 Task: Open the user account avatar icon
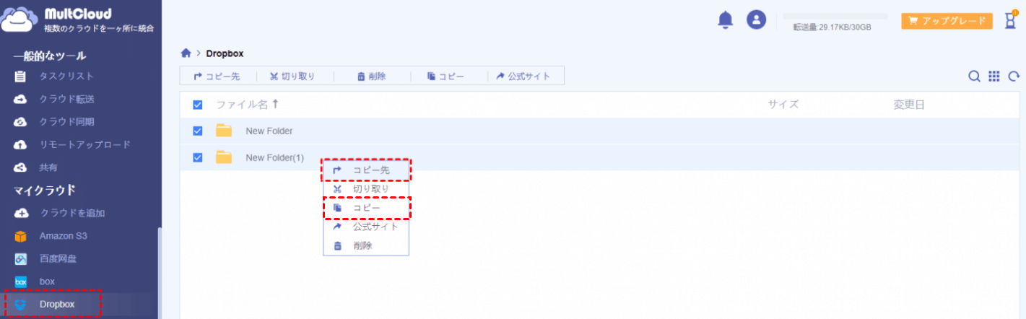pos(756,20)
